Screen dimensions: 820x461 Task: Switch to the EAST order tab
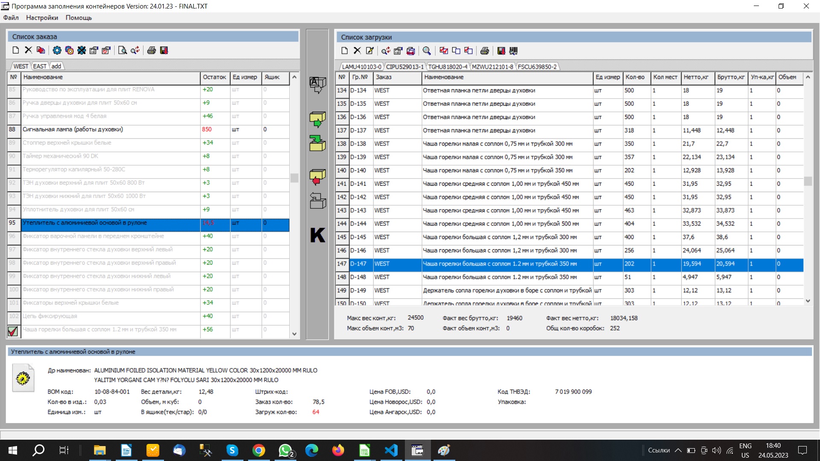(x=40, y=66)
